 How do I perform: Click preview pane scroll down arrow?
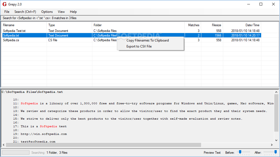(x=276, y=140)
